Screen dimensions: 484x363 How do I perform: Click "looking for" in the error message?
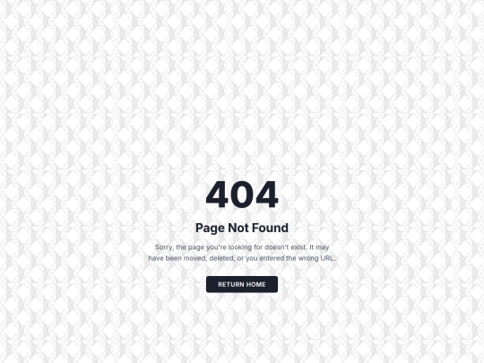click(x=246, y=247)
